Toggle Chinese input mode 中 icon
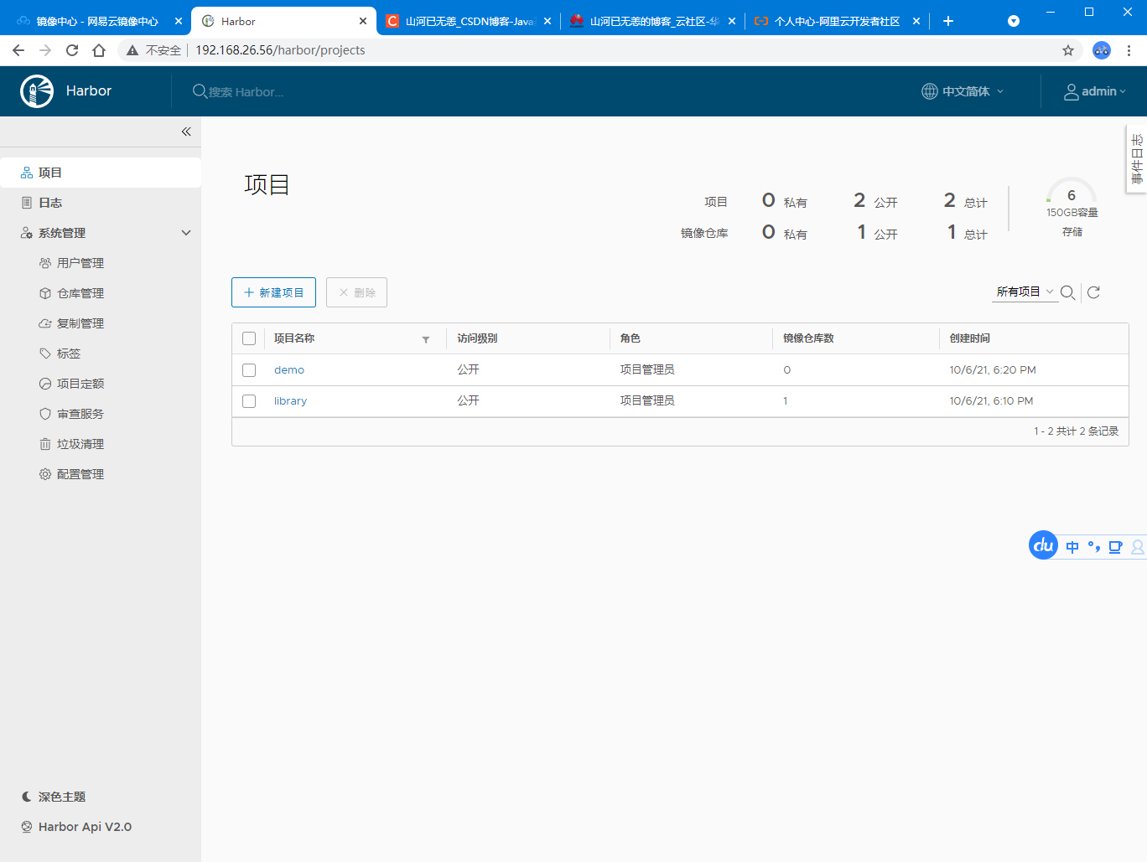Screen dimensions: 1147x862 (1072, 547)
